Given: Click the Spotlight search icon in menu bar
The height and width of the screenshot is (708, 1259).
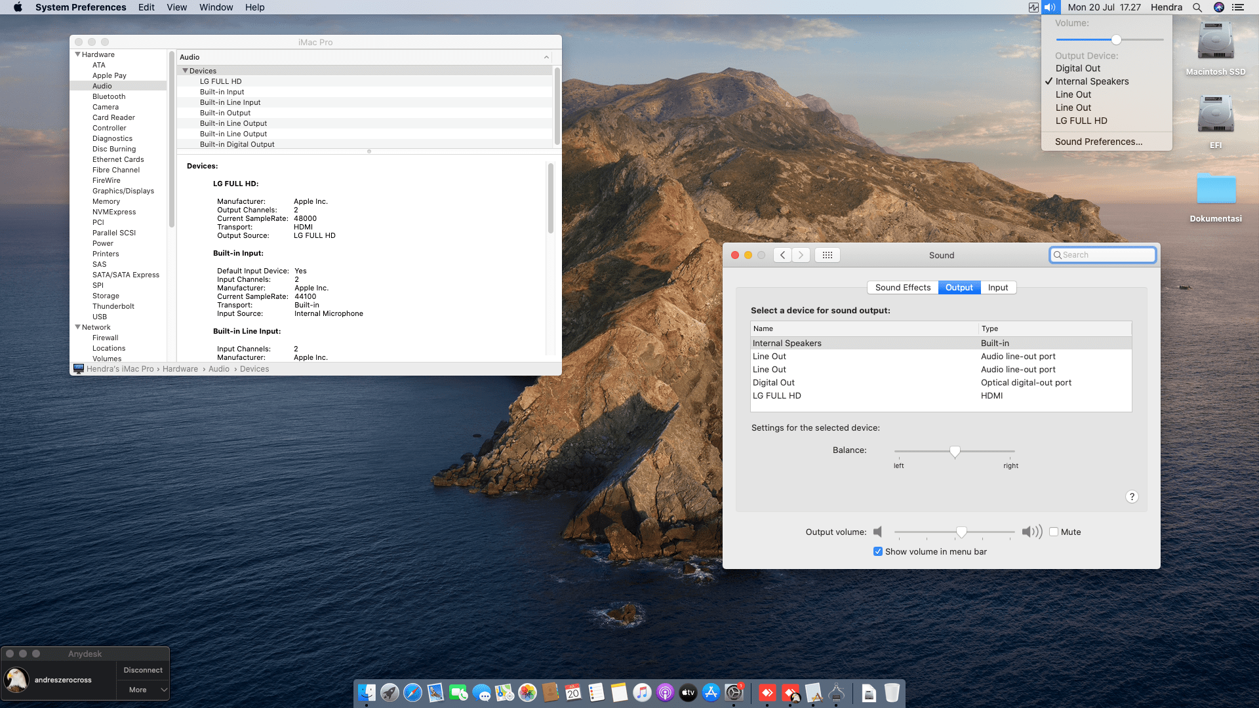Looking at the screenshot, I should click(x=1197, y=7).
